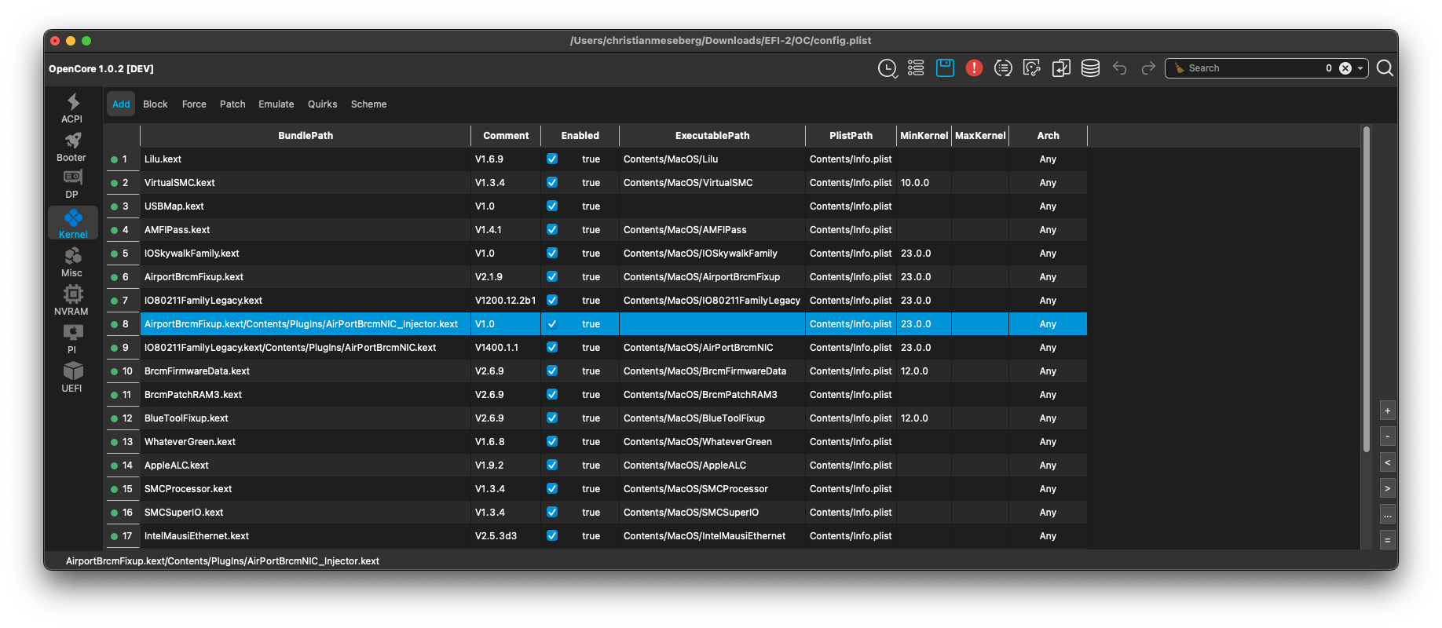Uncheck Enabled for WhateverGreen.kext
Screen dimensions: 1442x628
[x=552, y=441]
